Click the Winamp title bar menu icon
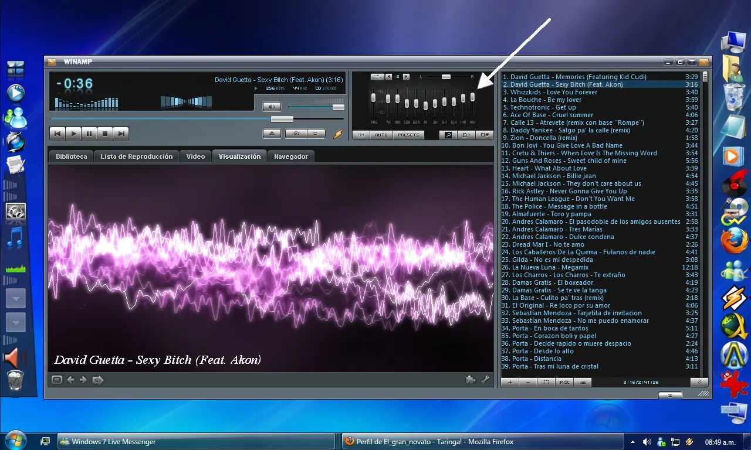Screen dimensions: 751x450 [x=52, y=62]
